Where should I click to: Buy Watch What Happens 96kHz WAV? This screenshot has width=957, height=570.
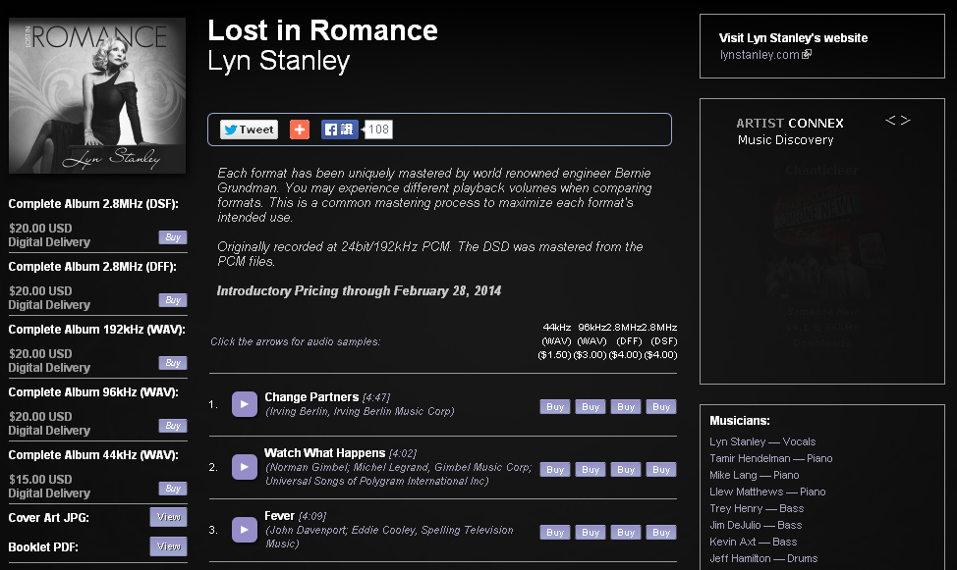pos(591,469)
